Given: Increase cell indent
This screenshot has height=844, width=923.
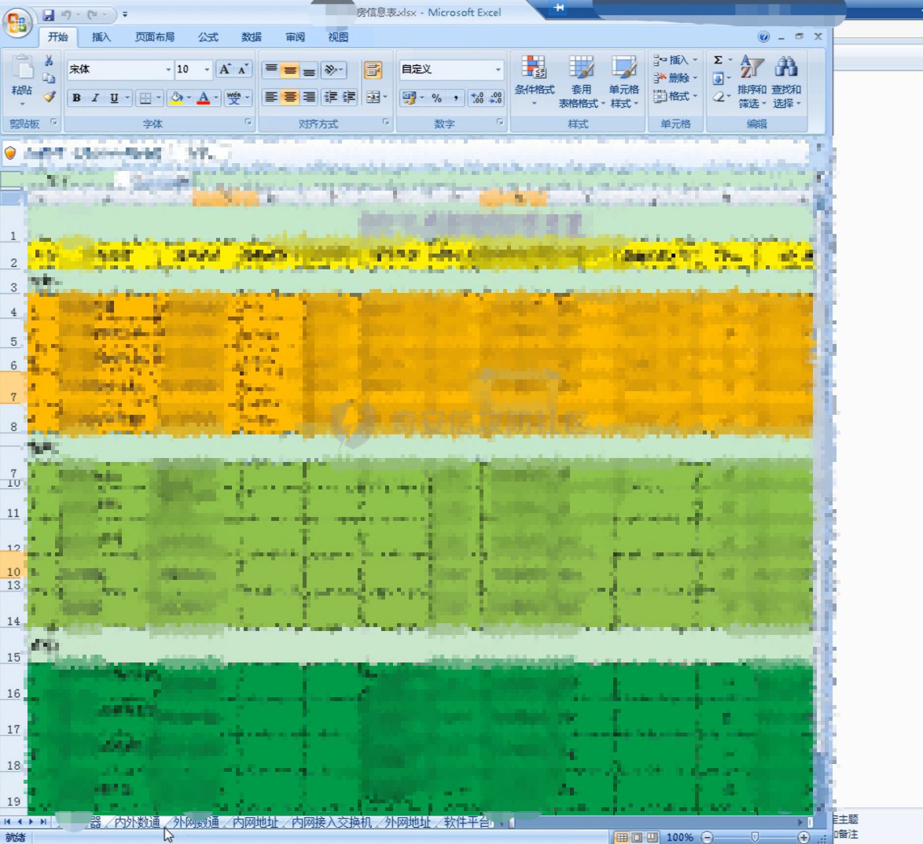Looking at the screenshot, I should pyautogui.click(x=349, y=97).
